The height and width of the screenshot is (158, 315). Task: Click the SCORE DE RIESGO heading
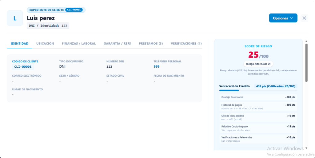pos(258,46)
